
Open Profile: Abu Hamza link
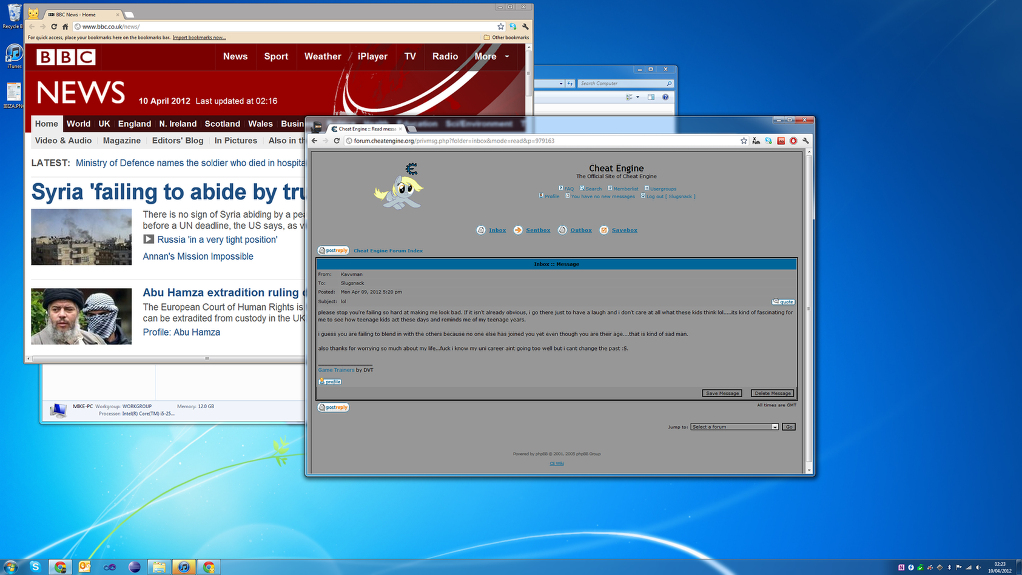point(181,332)
